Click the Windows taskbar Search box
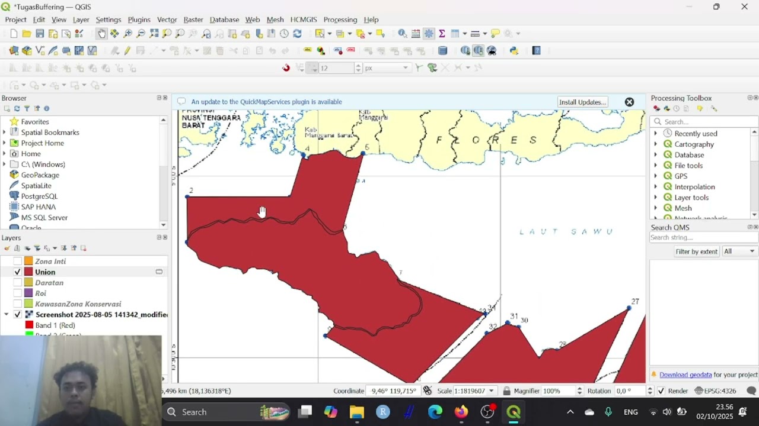This screenshot has height=426, width=759. [225, 412]
